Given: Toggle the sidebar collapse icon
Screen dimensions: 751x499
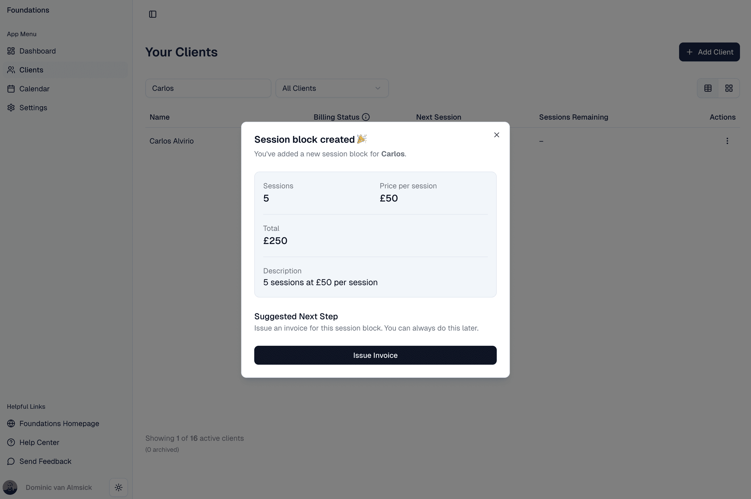Looking at the screenshot, I should coord(153,14).
